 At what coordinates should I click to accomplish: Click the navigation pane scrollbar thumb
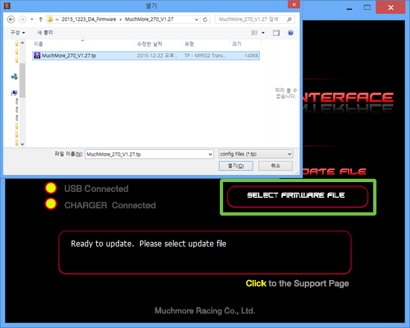tap(22, 80)
